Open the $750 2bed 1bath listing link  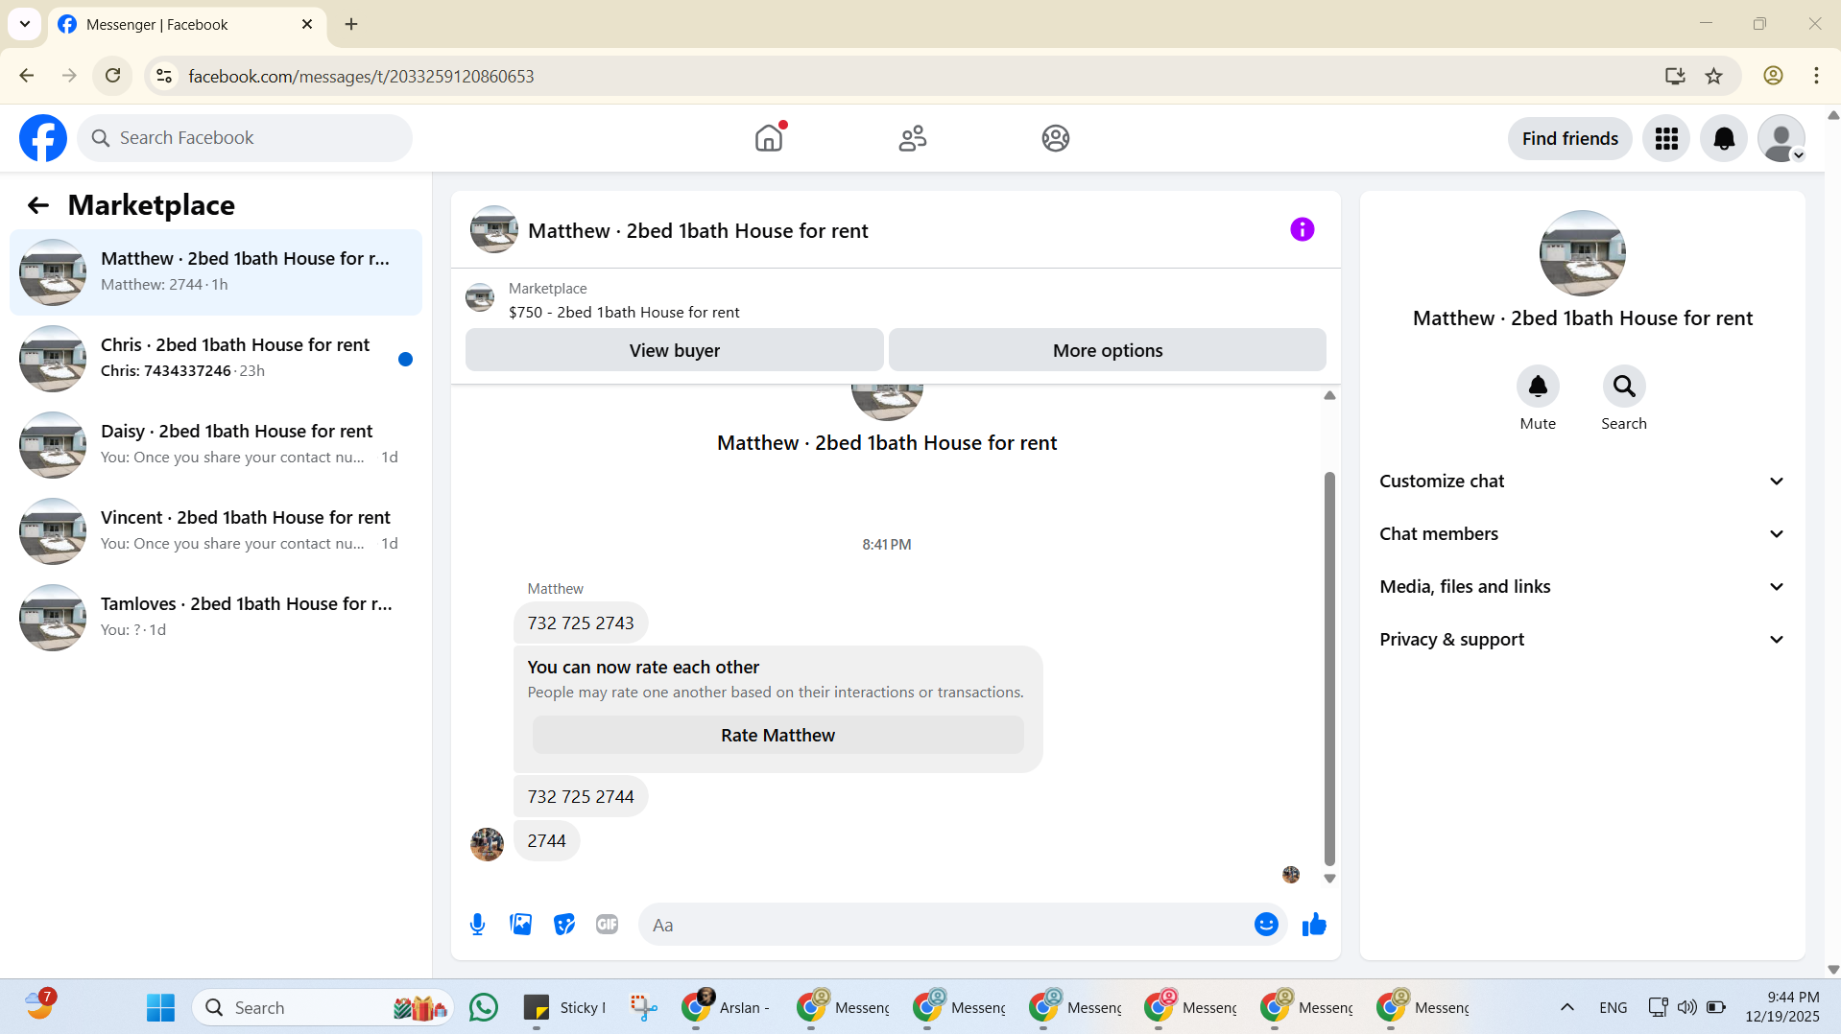click(x=624, y=313)
